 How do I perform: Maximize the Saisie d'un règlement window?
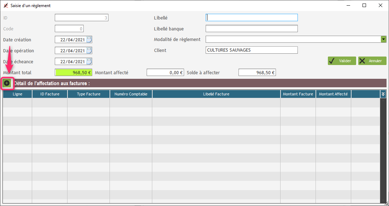pos(364,5)
